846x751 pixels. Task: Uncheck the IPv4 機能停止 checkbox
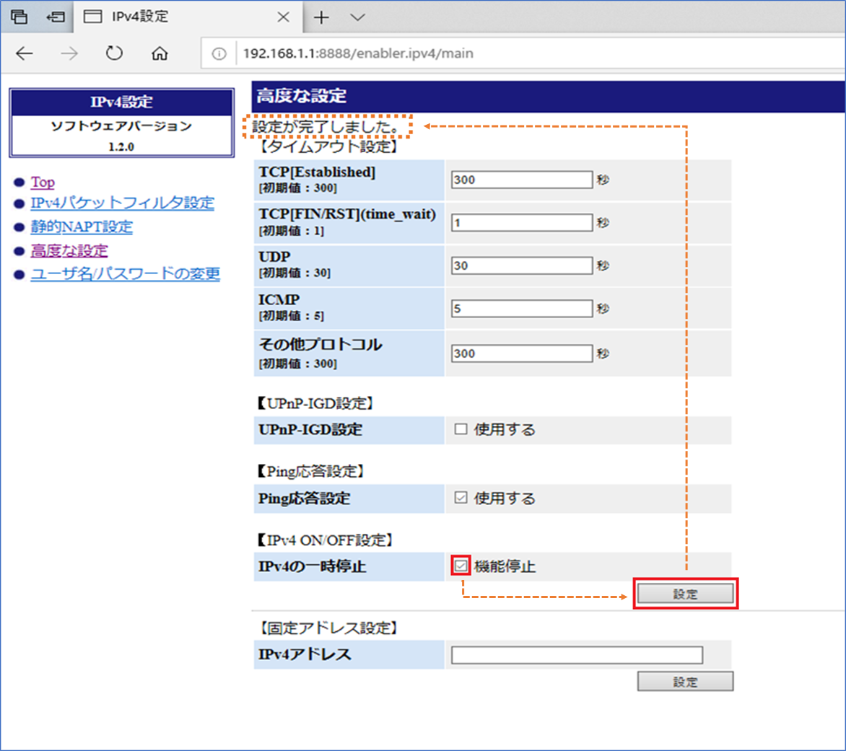461,566
